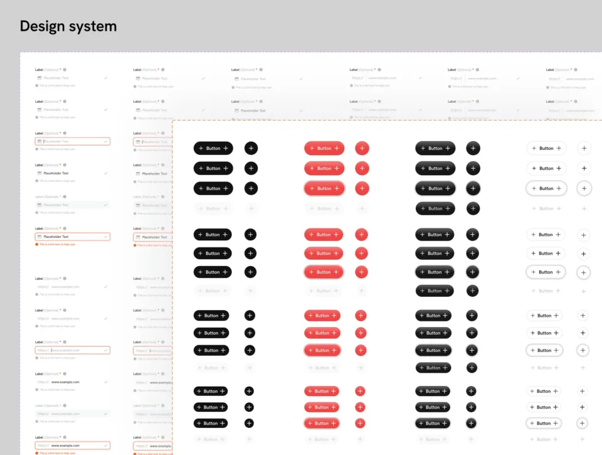Click the disabled faded white Button at the very bottom right
The image size is (602, 455).
pyautogui.click(x=543, y=439)
